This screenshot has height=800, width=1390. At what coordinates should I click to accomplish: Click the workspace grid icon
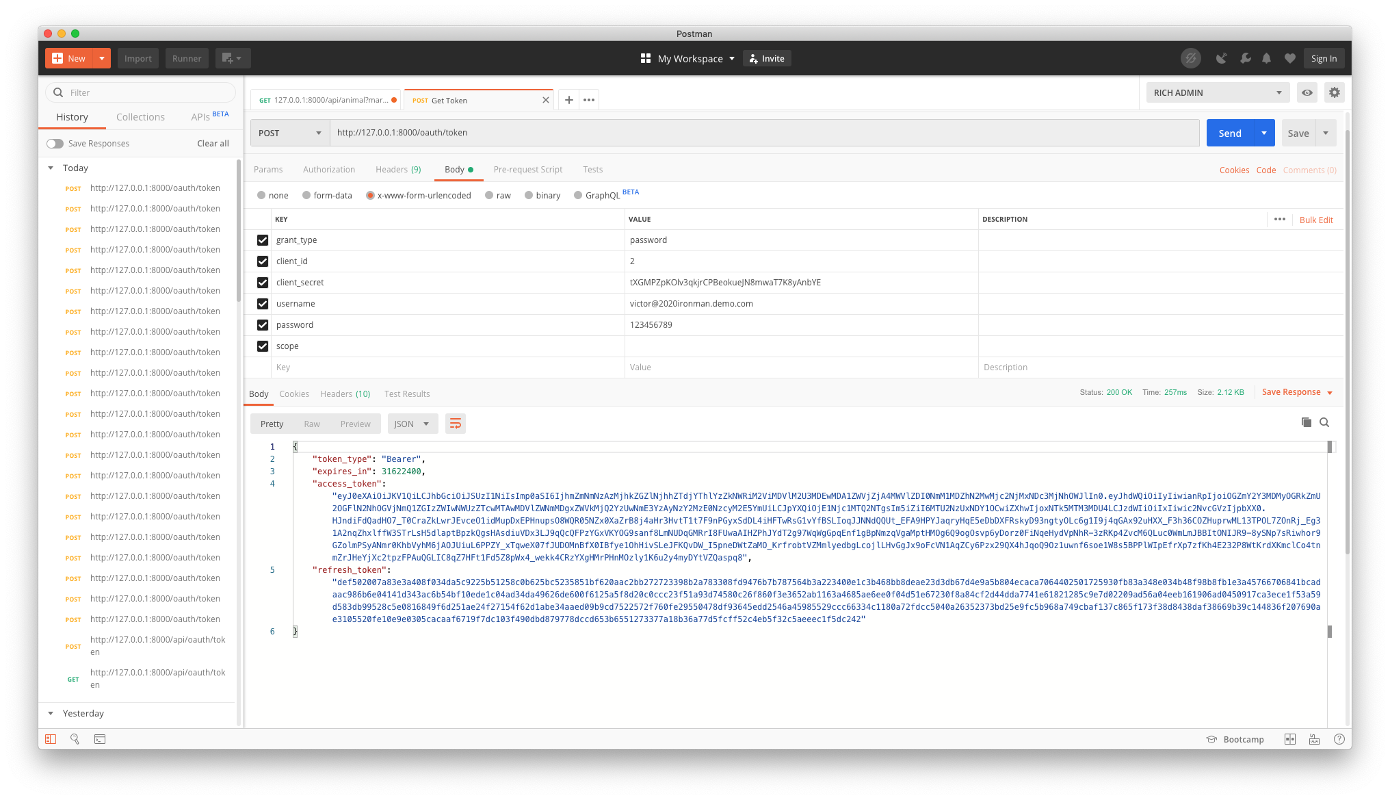[645, 58]
